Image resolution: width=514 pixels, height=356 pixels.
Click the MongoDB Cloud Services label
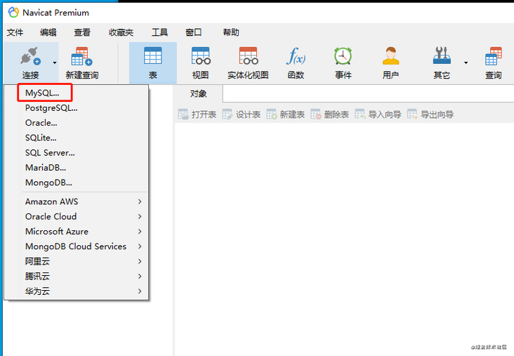76,246
